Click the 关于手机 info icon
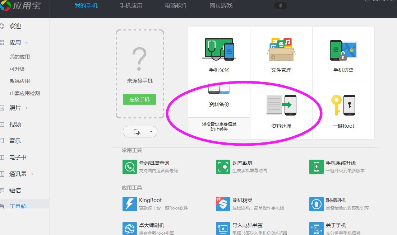This screenshot has width=397, height=235. click(x=317, y=229)
